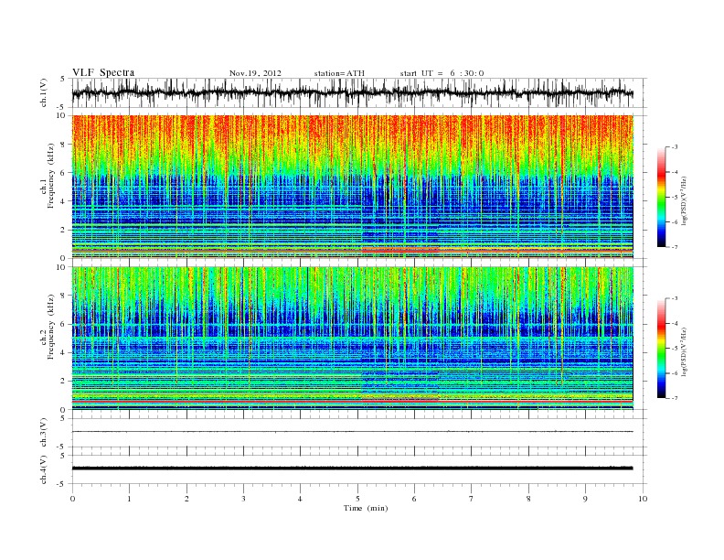Click time axis tick label "10"
Viewport: 724px width, 560px height.
pyautogui.click(x=643, y=499)
